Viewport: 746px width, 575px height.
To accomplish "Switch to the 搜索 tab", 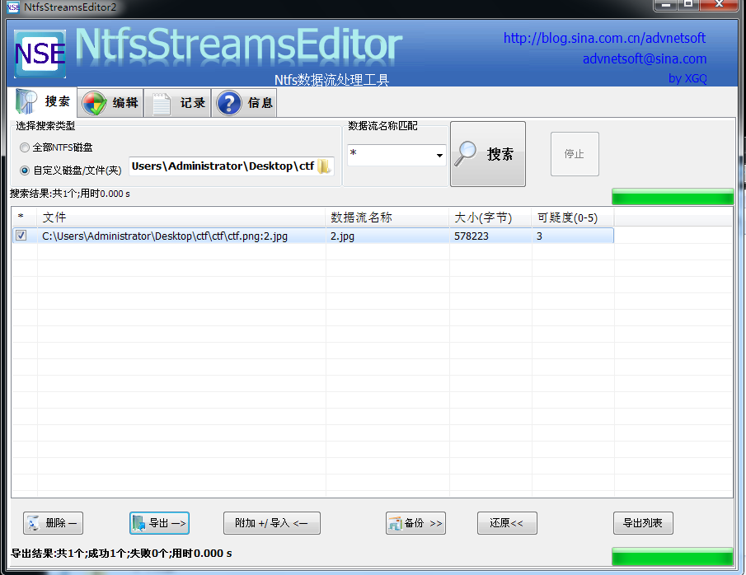I will tap(45, 102).
